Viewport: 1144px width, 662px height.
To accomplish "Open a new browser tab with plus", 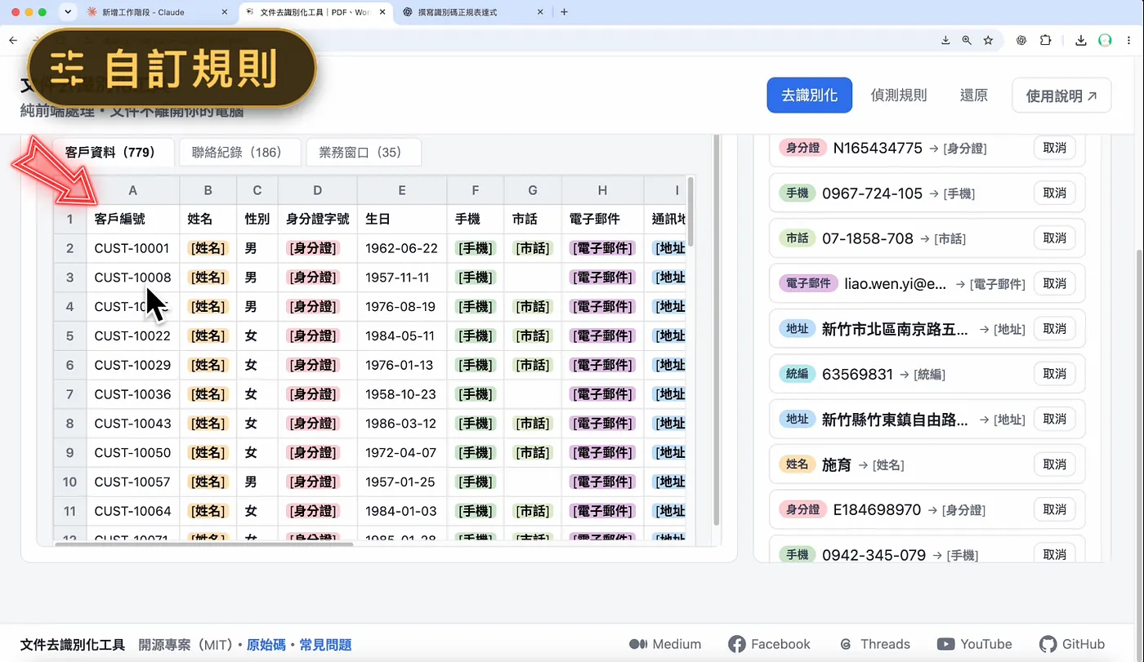I will [x=564, y=12].
